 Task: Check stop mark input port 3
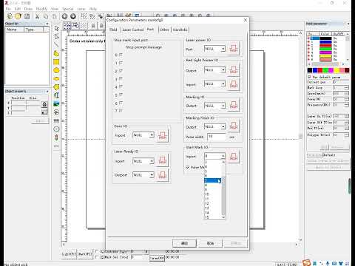tap(121, 79)
